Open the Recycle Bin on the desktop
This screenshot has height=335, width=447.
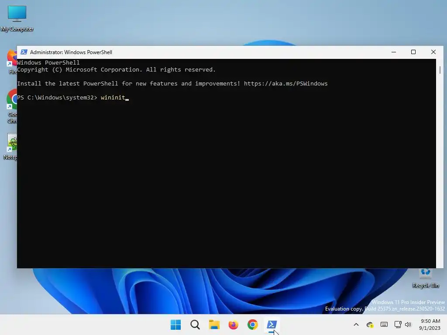425,278
